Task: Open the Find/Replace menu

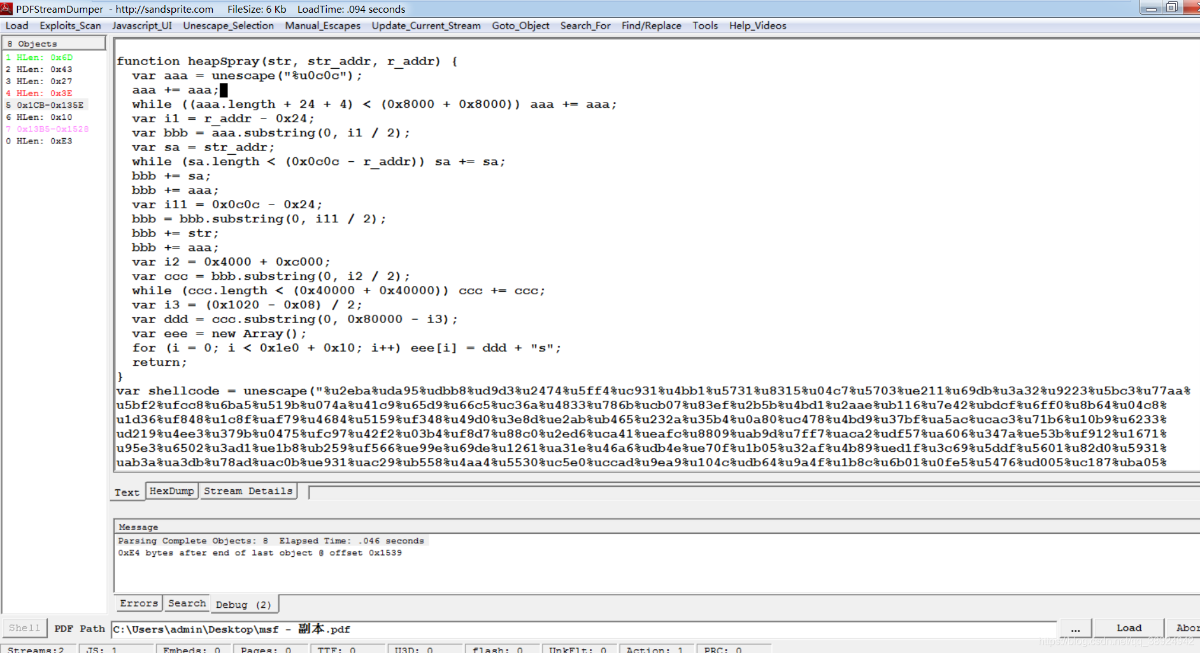Action: pyautogui.click(x=651, y=25)
